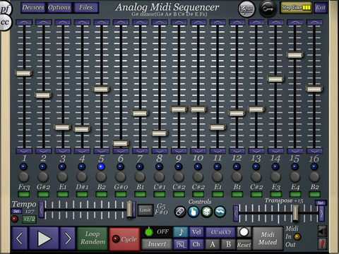Step forward with the right arrow button
Image resolution: width=339 pixels, height=254 pixels.
68,238
